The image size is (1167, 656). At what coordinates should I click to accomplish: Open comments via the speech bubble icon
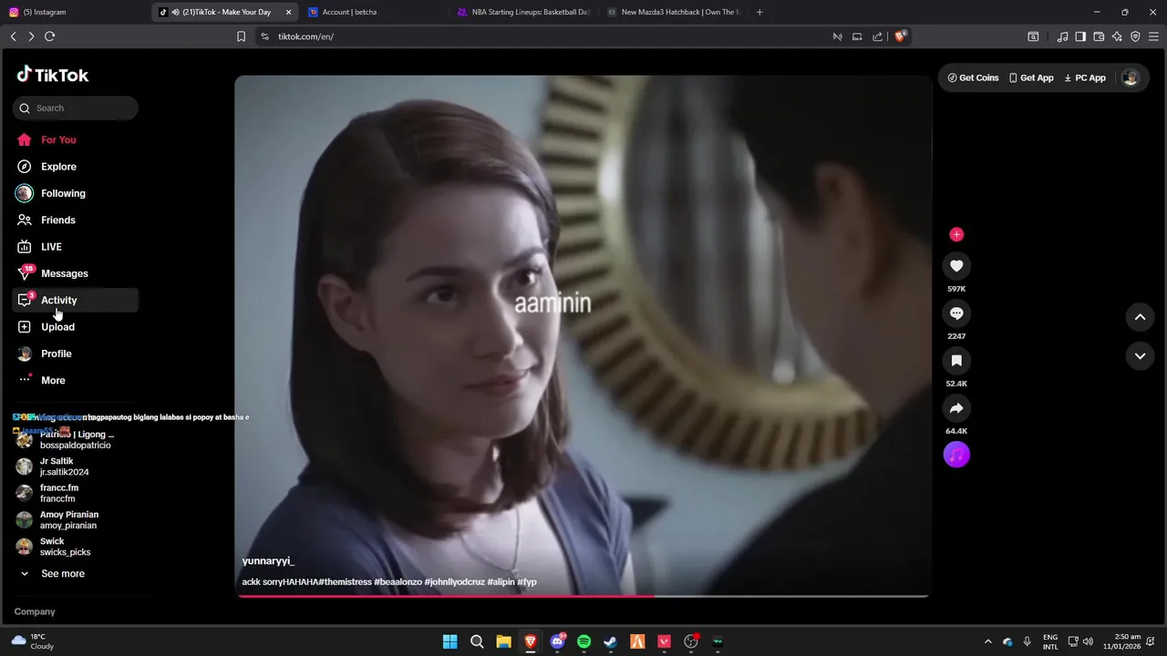[956, 313]
